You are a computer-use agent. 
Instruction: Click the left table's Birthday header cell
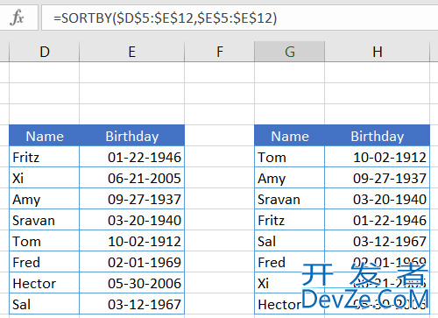pyautogui.click(x=132, y=136)
